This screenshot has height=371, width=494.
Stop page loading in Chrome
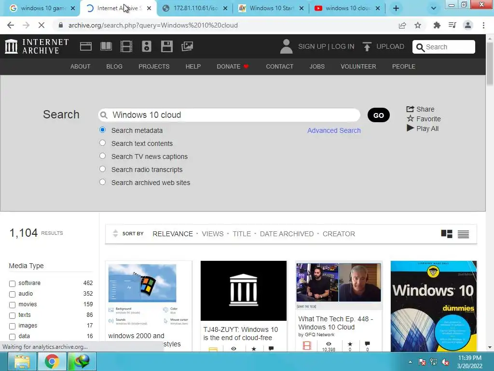point(41,25)
